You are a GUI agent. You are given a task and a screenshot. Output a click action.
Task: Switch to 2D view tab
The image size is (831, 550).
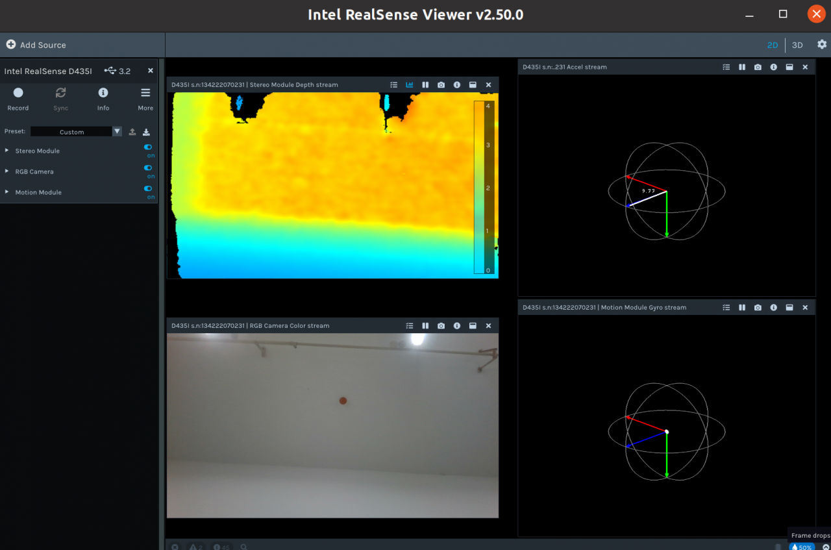point(773,45)
